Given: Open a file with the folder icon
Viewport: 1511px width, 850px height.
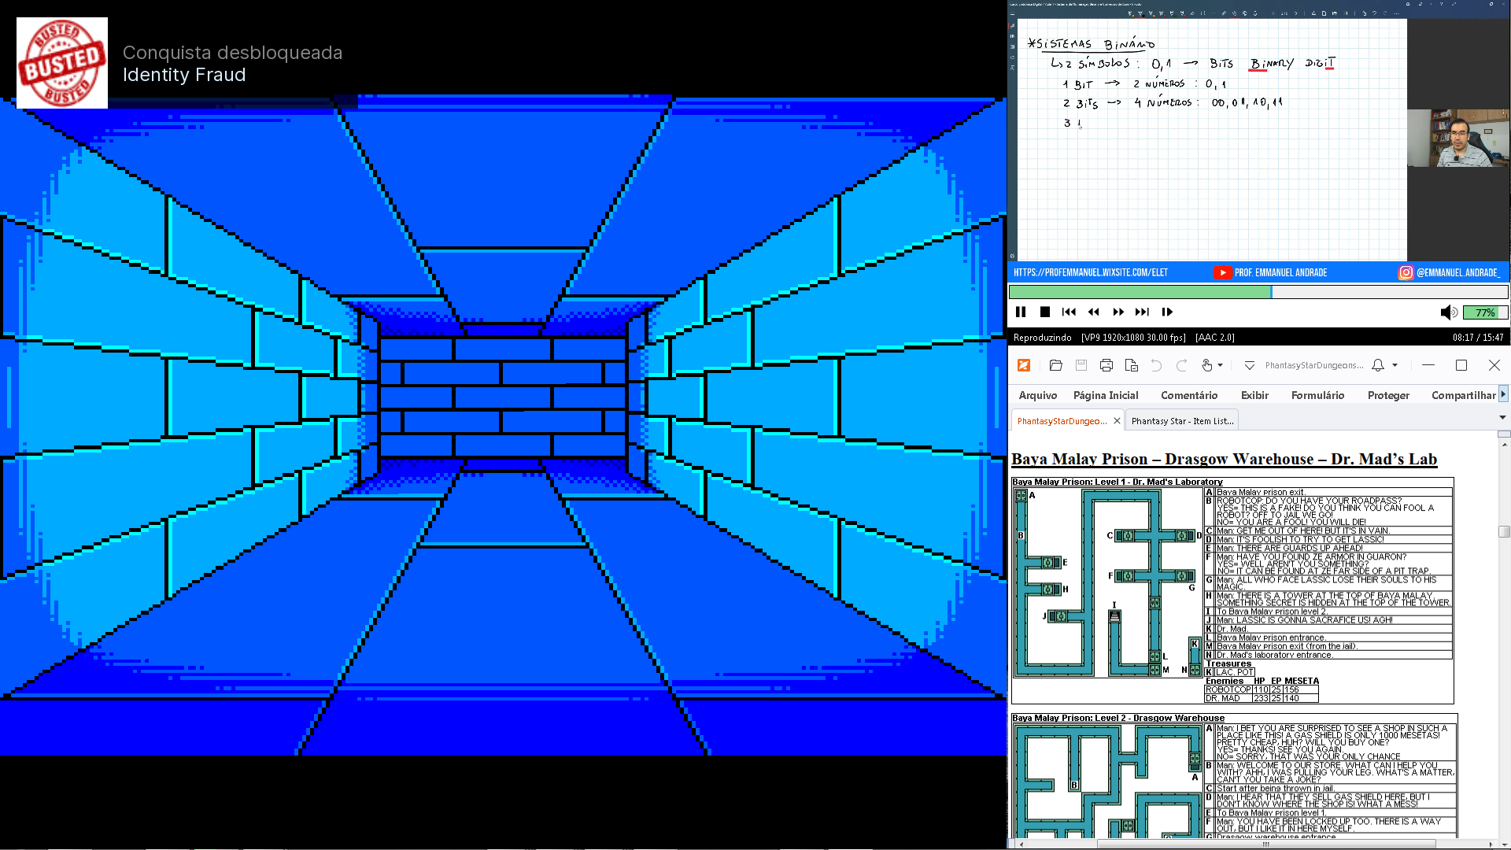Looking at the screenshot, I should [x=1056, y=365].
